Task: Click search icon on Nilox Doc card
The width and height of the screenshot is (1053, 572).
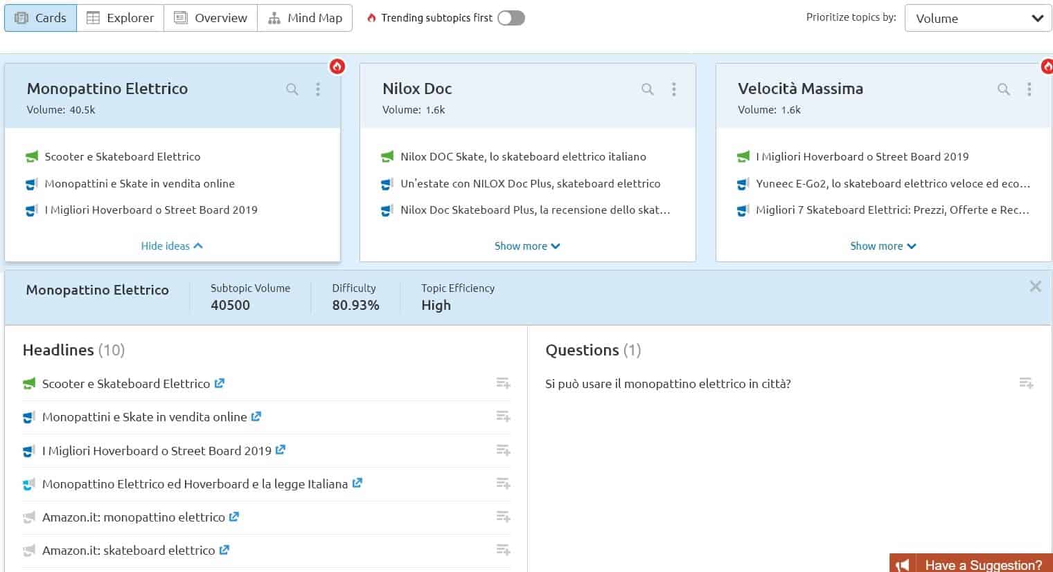Action: (648, 89)
